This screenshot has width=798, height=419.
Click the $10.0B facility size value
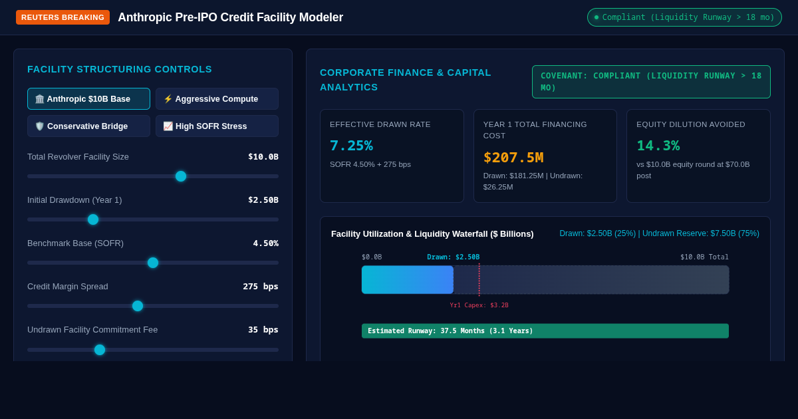pos(263,157)
